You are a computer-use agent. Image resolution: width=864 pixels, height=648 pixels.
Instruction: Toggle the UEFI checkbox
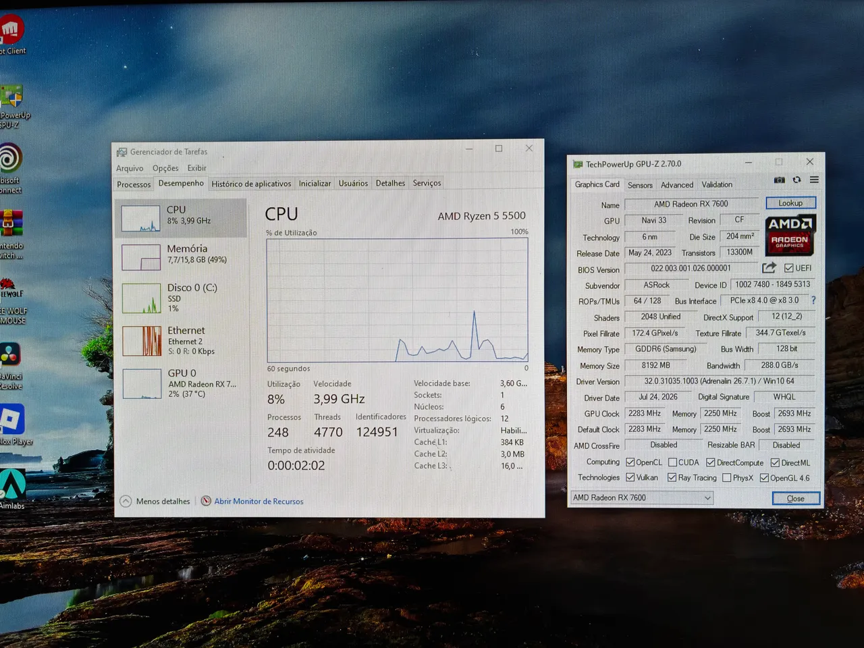click(788, 268)
